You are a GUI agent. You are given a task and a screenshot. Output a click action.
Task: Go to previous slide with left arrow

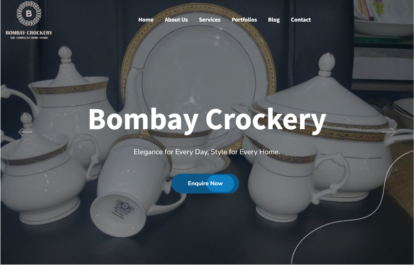pyautogui.click(x=25, y=132)
